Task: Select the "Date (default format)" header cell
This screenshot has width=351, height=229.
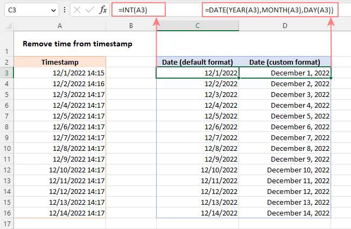Action: 197,62
